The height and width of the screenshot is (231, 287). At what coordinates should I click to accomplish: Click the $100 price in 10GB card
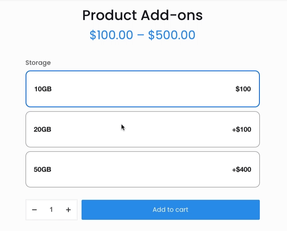click(x=243, y=89)
